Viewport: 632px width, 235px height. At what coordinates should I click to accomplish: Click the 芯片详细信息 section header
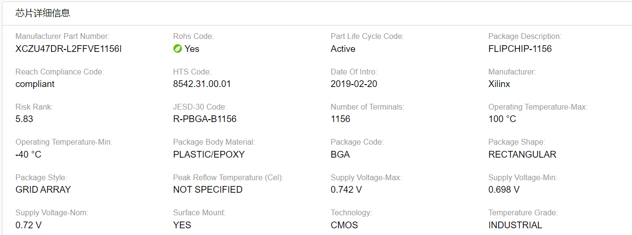[43, 13]
